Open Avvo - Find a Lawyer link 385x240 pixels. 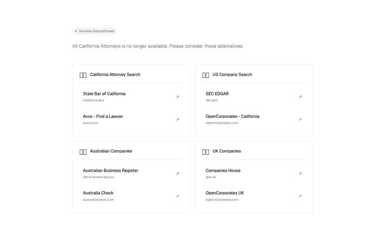[x=131, y=119]
